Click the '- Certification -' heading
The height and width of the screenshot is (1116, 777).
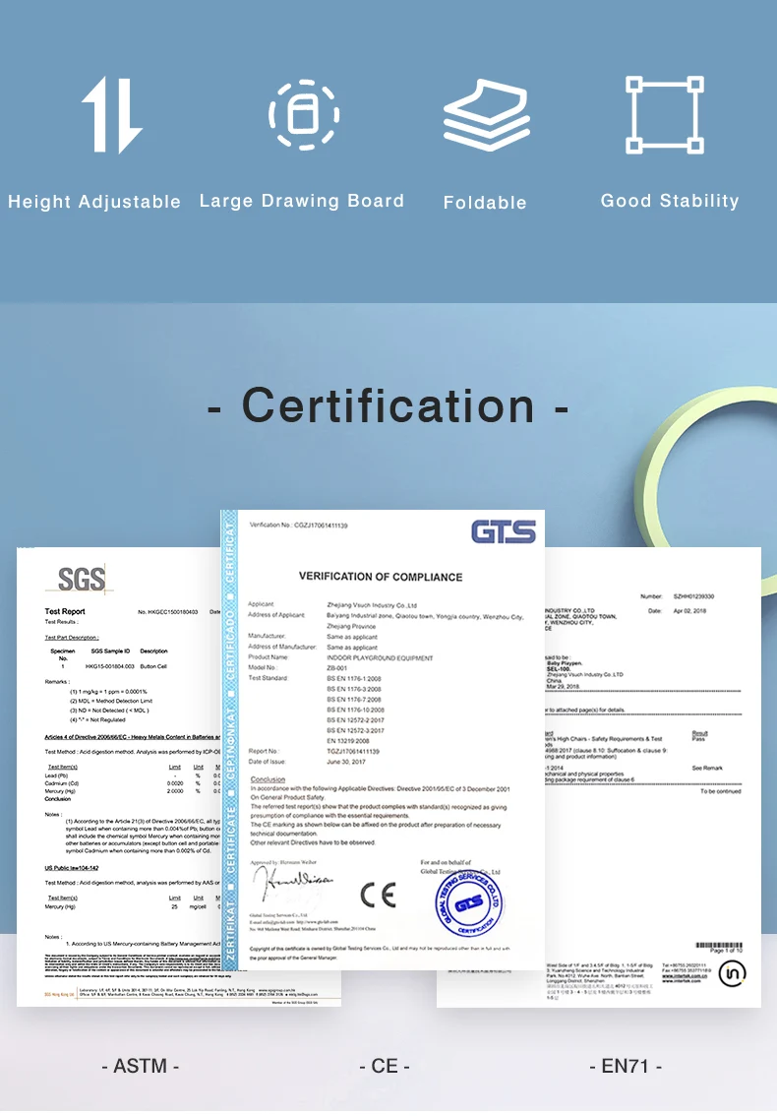tap(388, 405)
